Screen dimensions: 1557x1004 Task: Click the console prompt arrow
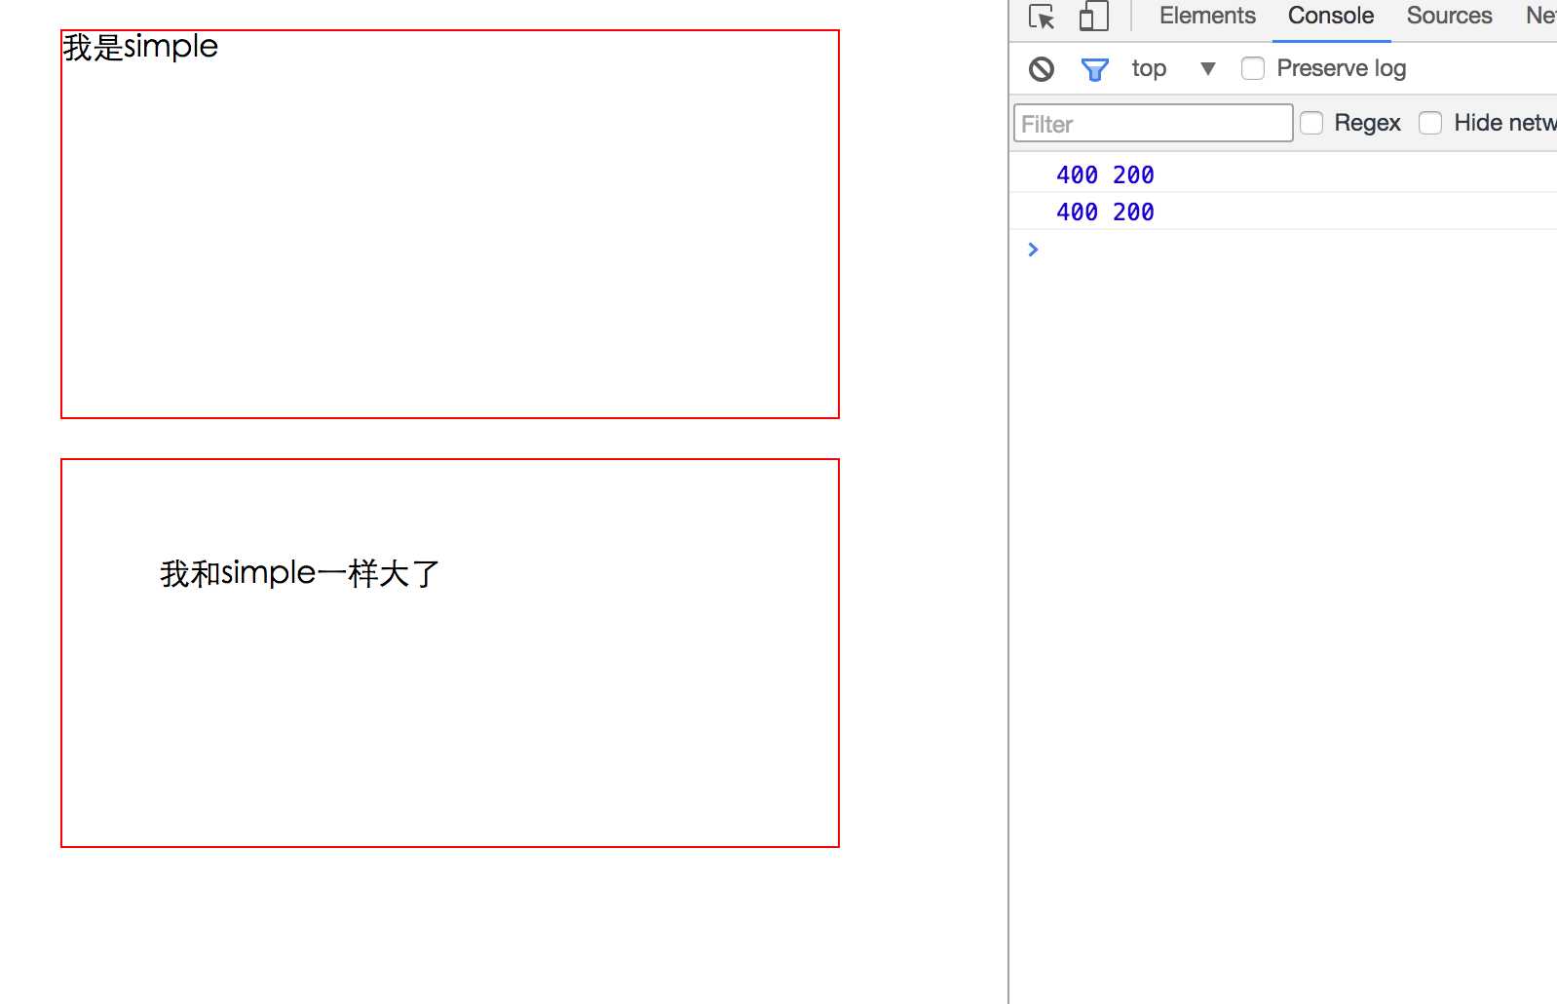pyautogui.click(x=1034, y=250)
